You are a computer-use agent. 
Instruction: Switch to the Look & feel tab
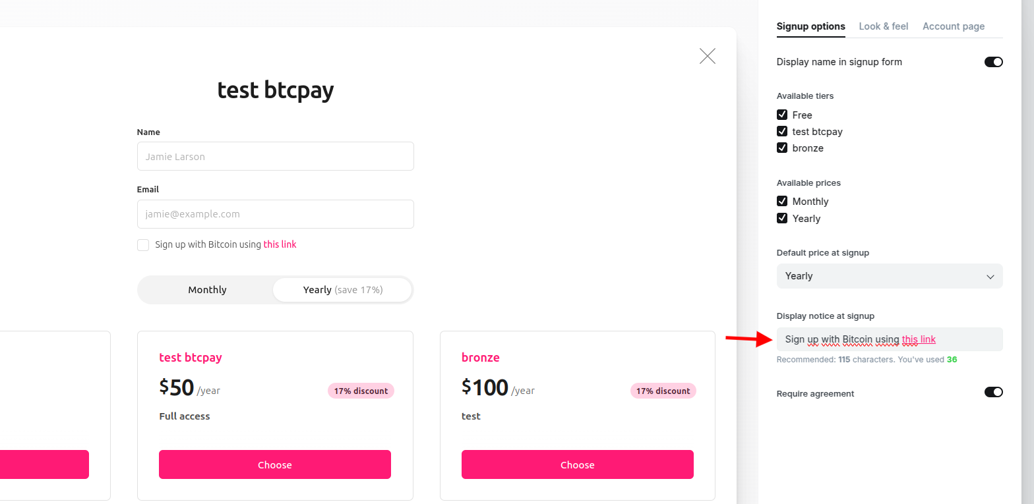click(x=883, y=26)
